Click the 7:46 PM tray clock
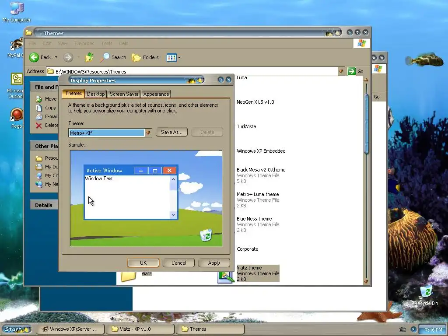The image size is (448, 336). [x=433, y=330]
